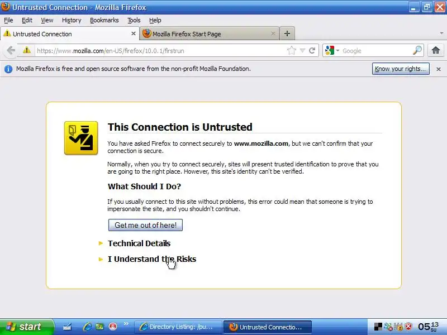
Task: Open the Google search engine selector dropdown
Action: [332, 51]
